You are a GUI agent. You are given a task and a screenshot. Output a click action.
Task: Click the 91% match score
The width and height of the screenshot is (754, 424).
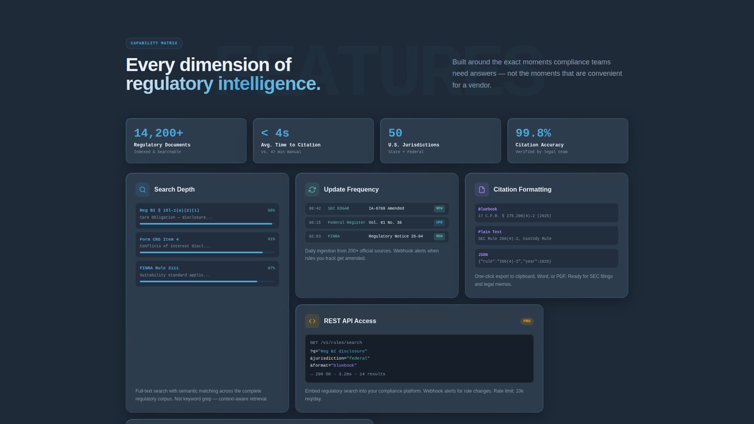(271, 239)
